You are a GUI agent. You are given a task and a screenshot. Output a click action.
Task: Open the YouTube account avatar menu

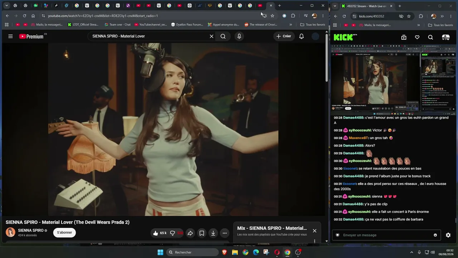315,36
